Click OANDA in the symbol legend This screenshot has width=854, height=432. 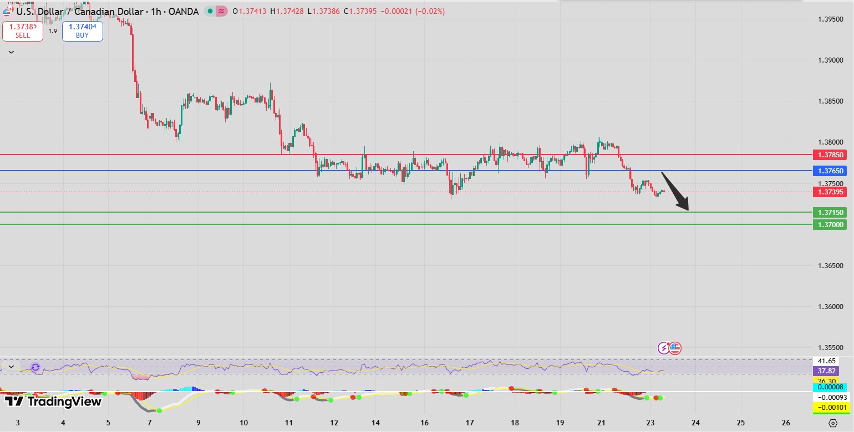(183, 11)
